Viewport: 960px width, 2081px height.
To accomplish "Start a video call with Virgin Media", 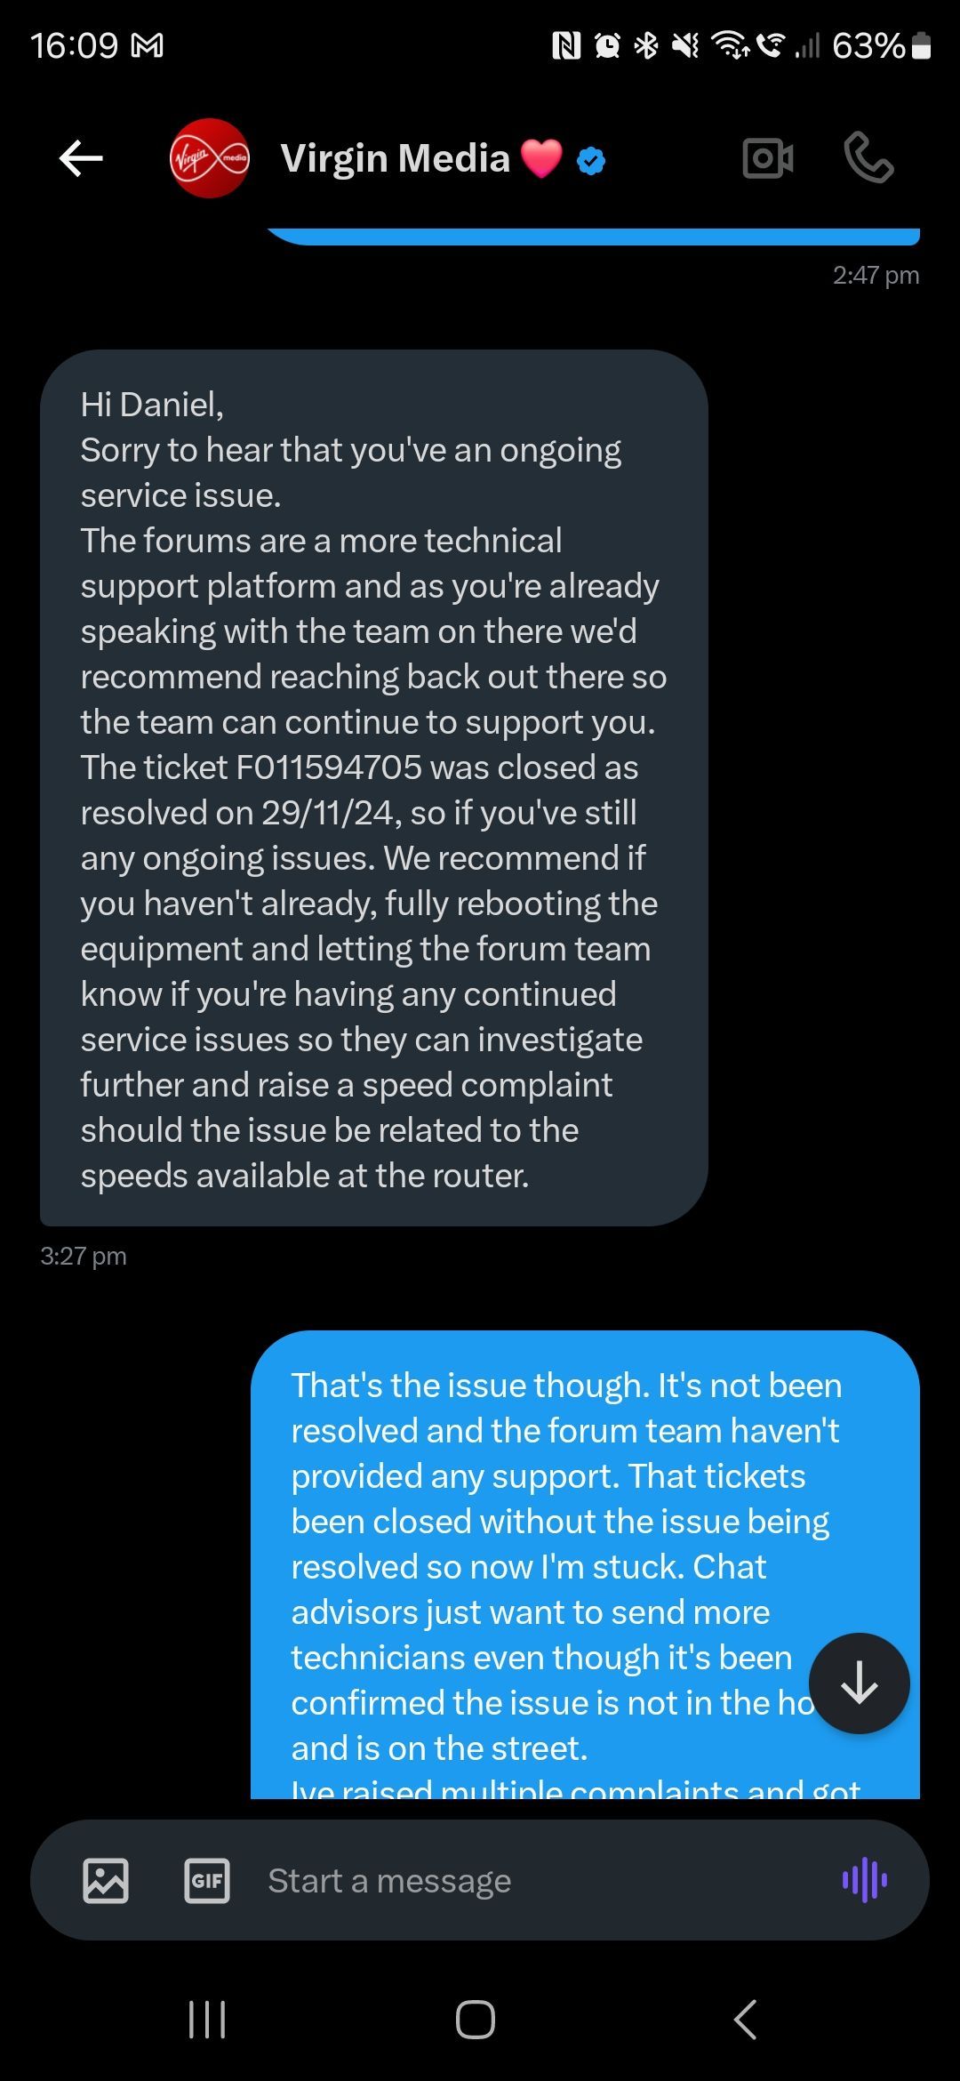I will (x=768, y=159).
